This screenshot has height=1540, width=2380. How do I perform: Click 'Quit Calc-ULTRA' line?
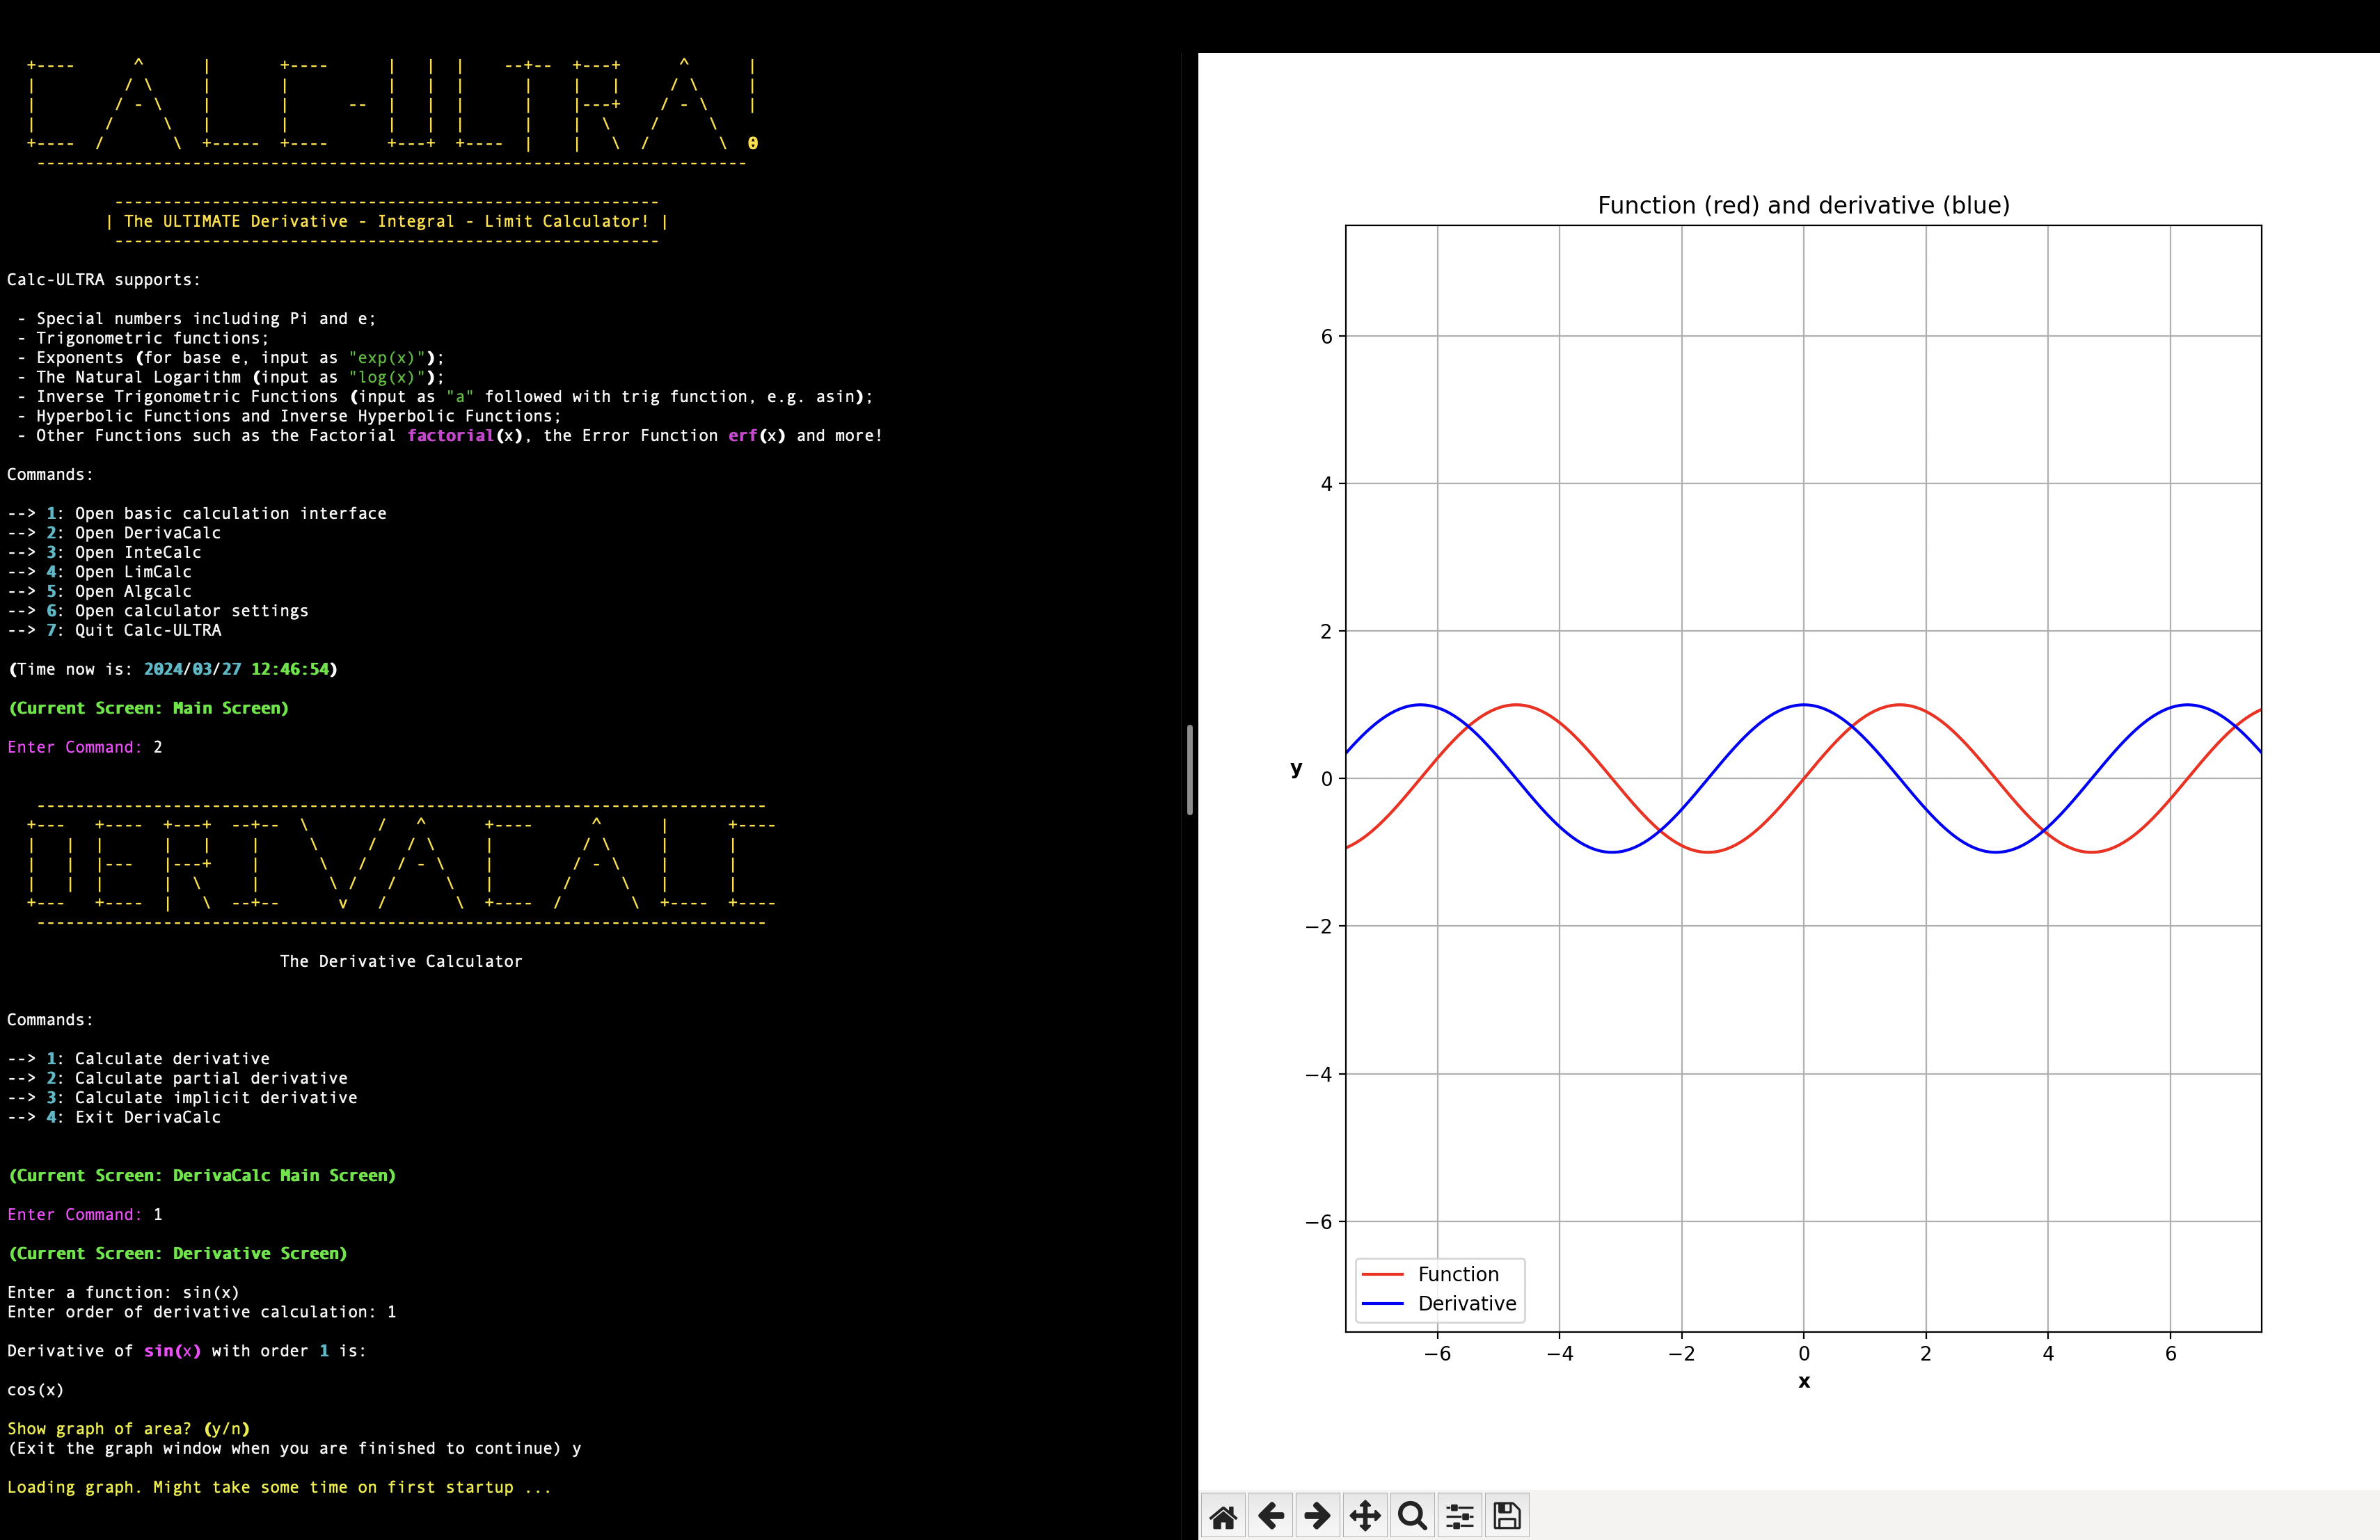click(x=114, y=631)
